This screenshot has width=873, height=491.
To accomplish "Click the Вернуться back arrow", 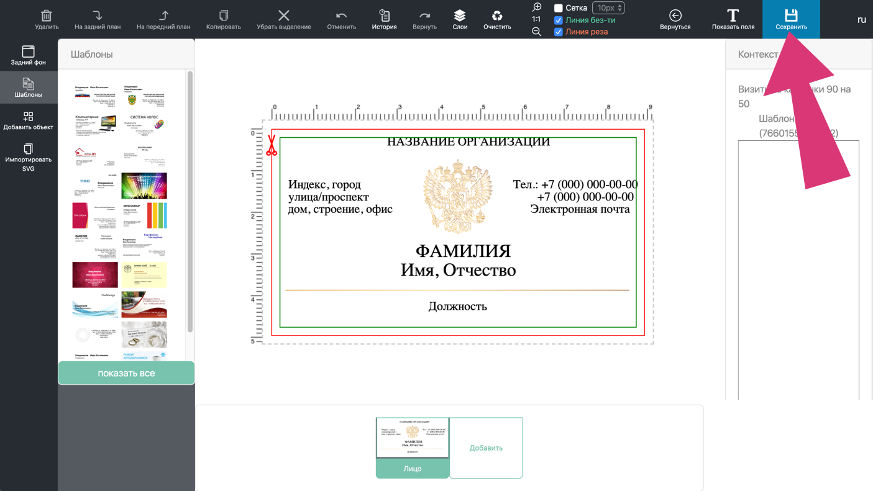I will (675, 16).
